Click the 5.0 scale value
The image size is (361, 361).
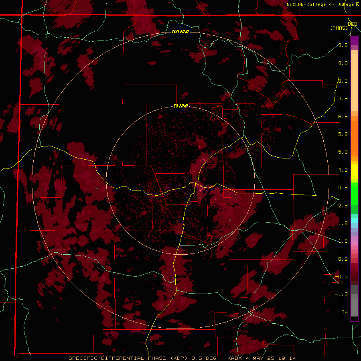pyautogui.click(x=343, y=152)
